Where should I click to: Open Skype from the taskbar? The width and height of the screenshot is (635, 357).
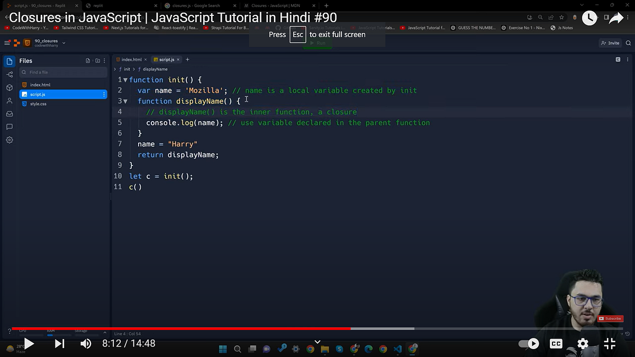pos(339,349)
